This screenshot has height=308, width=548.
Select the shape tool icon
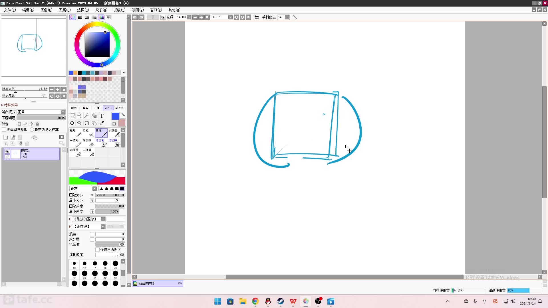click(94, 116)
